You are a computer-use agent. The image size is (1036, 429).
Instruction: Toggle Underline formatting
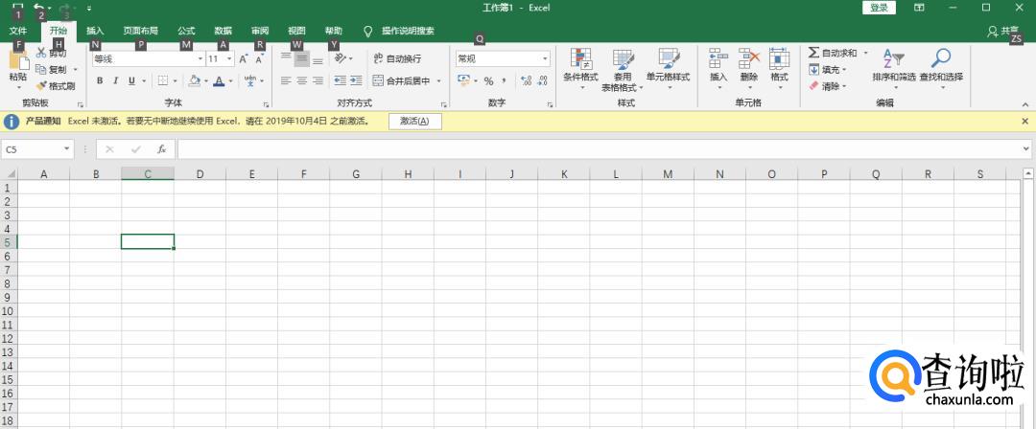click(131, 80)
